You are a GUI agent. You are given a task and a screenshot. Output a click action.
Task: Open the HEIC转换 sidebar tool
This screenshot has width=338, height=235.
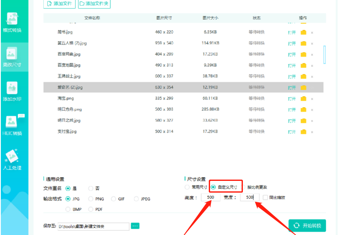[12, 125]
